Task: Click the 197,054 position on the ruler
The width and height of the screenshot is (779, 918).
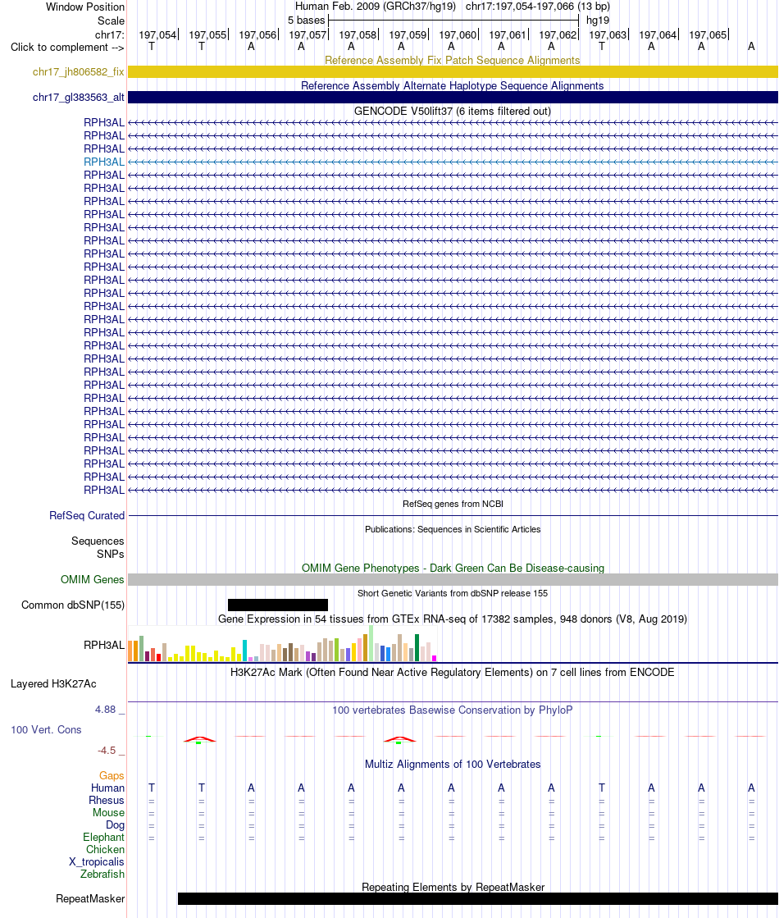Action: tap(157, 35)
